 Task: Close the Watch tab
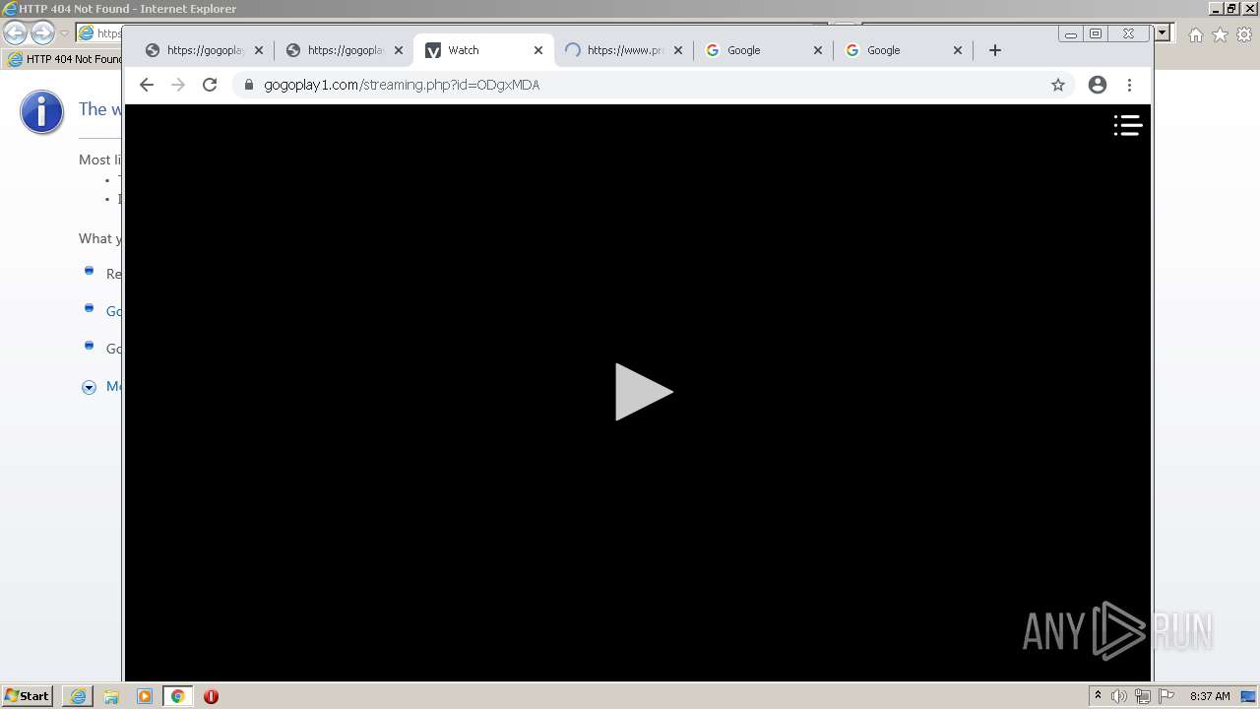coord(538,50)
